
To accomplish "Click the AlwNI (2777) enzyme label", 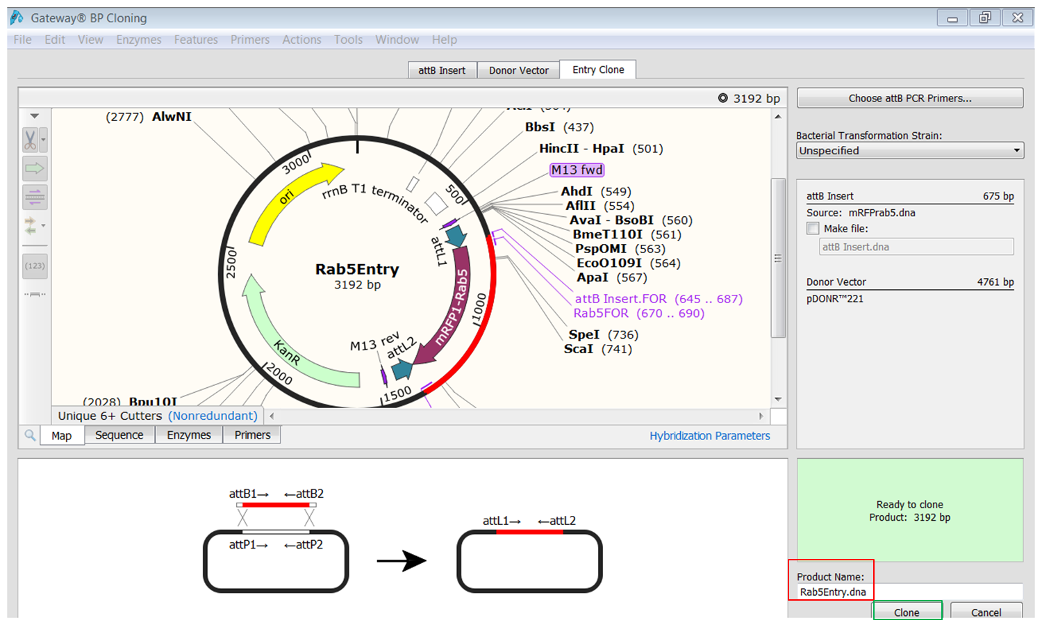I will [149, 117].
